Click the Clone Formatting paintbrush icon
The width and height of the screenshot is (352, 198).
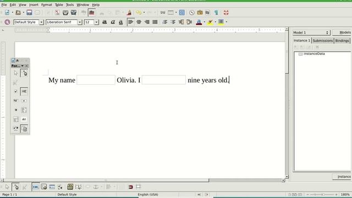pos(129,13)
